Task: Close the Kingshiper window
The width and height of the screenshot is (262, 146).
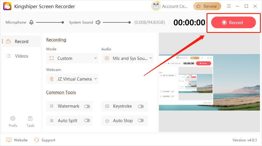Action: (255, 6)
